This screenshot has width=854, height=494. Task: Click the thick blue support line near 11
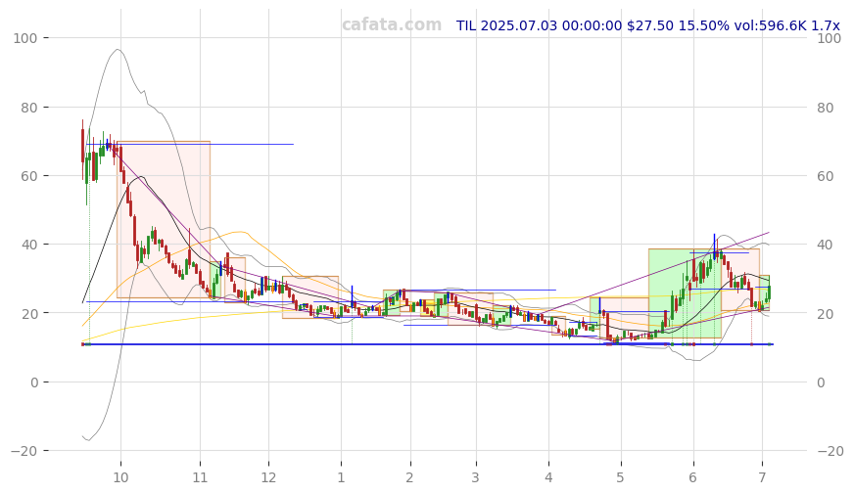click(428, 344)
